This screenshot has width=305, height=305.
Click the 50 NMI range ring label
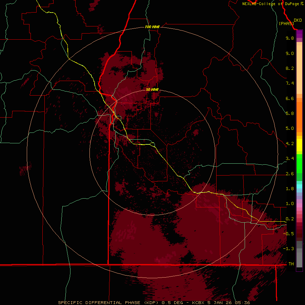152,89
